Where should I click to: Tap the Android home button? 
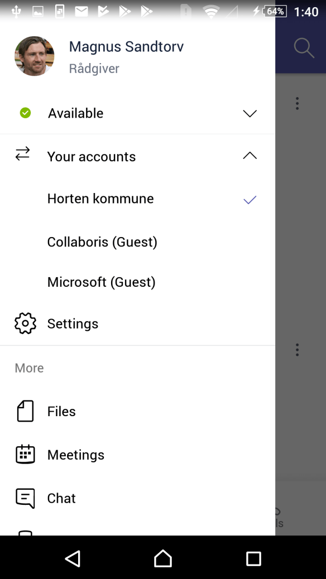162,557
